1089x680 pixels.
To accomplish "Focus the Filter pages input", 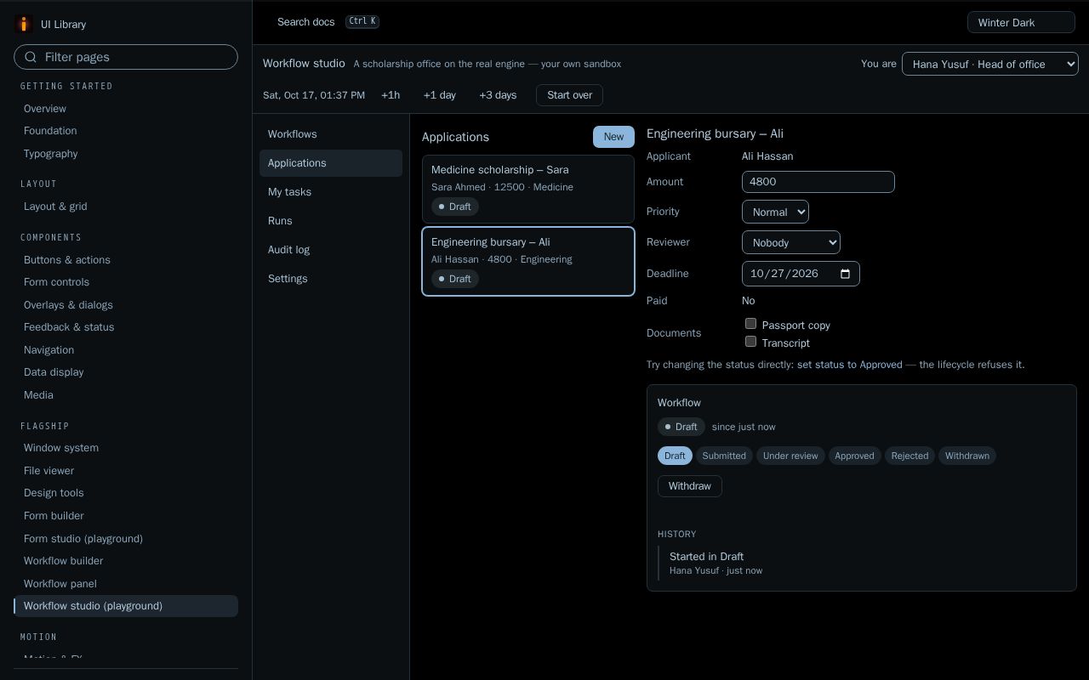I will (x=126, y=57).
